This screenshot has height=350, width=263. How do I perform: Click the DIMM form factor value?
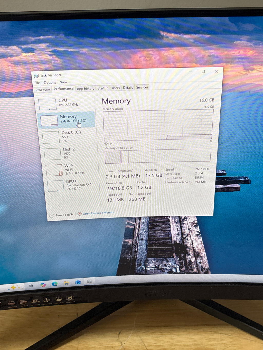199,177
